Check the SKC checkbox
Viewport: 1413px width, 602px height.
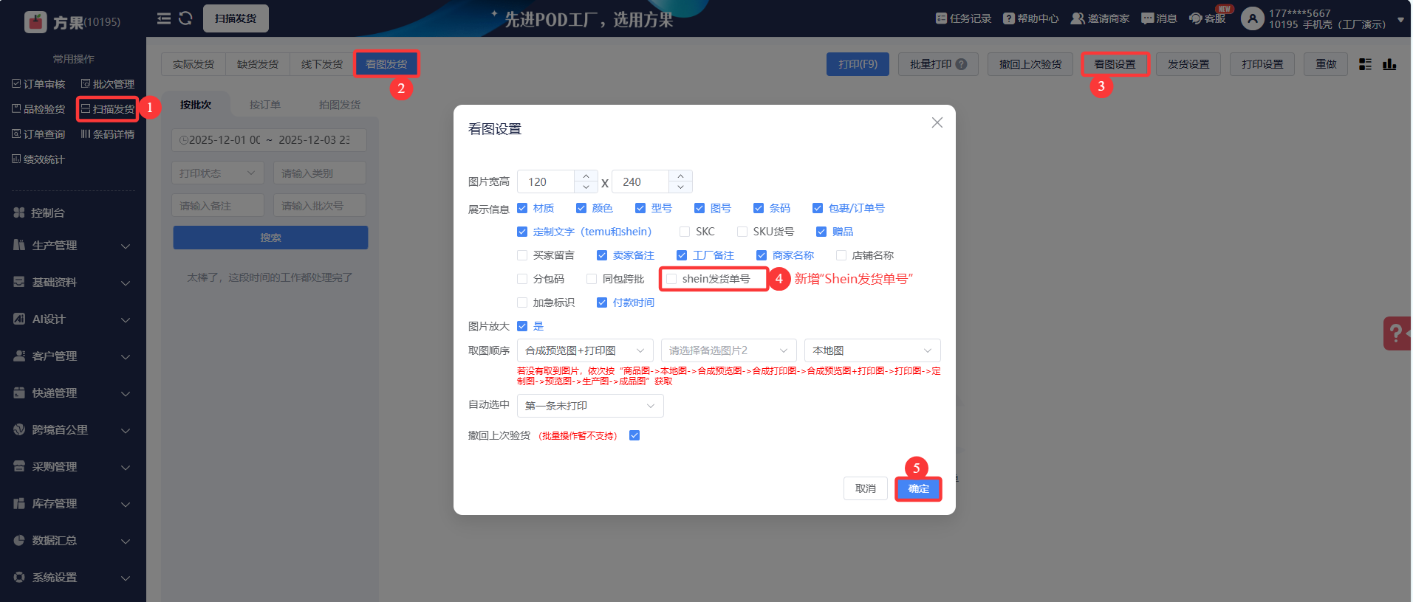(x=685, y=232)
